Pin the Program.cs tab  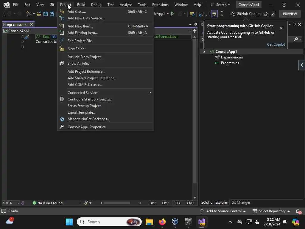[26, 24]
